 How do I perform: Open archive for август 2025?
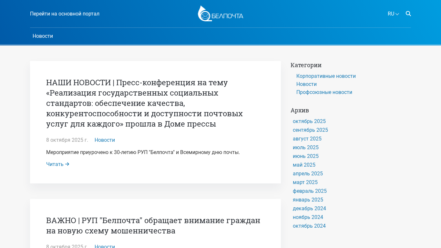point(307,139)
